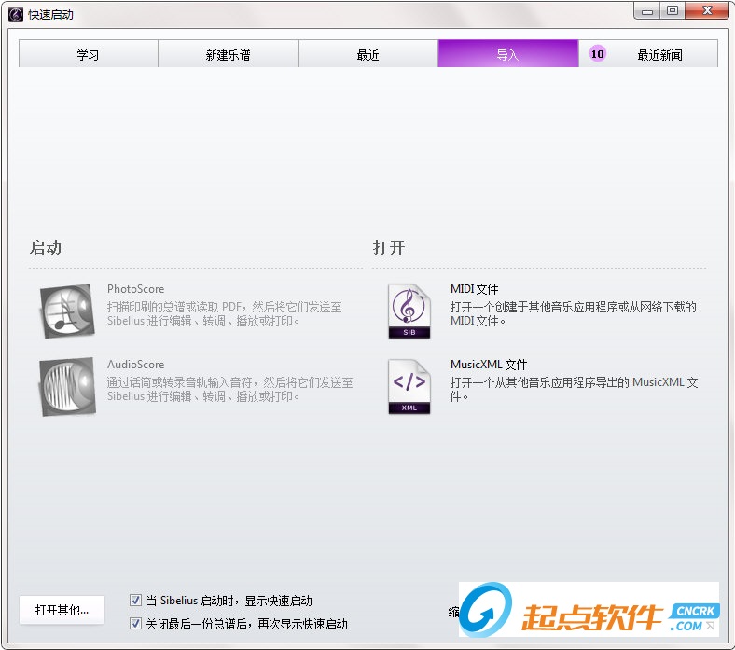
Task: Toggle 当 Sibelius 启动时，显示快速启动 checkbox
Action: tap(135, 600)
